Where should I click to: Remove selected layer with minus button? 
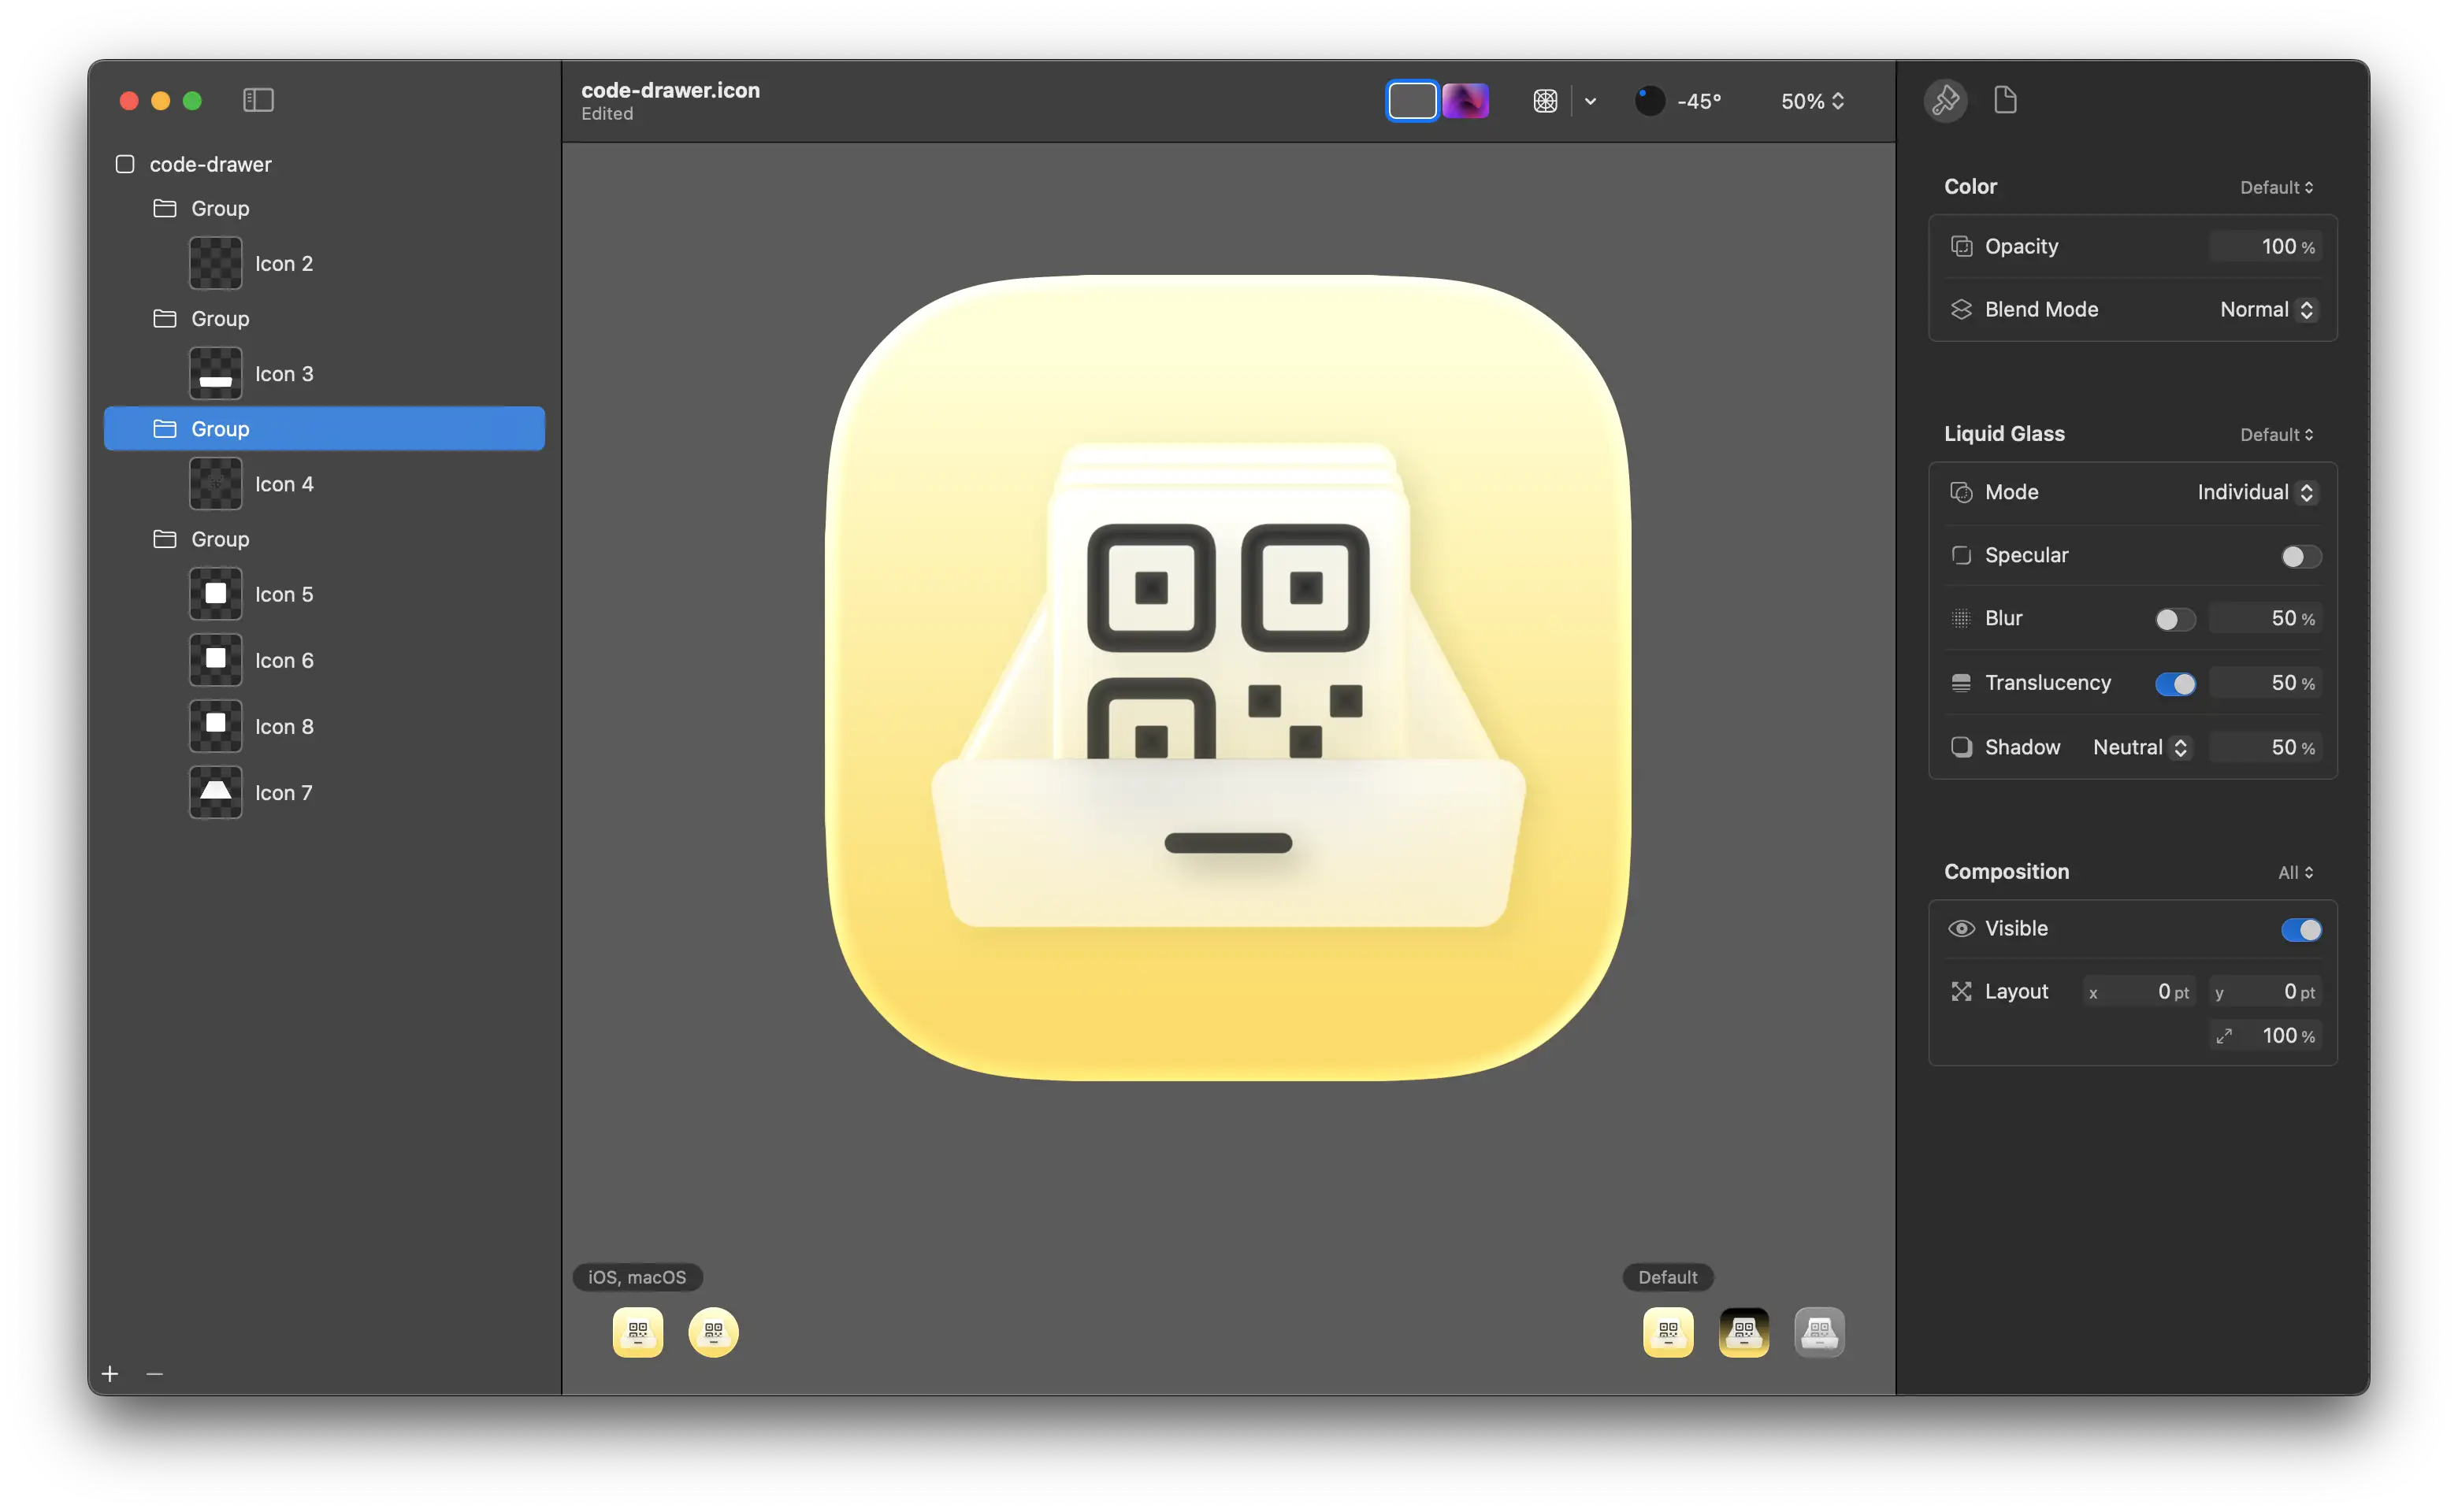click(154, 1374)
